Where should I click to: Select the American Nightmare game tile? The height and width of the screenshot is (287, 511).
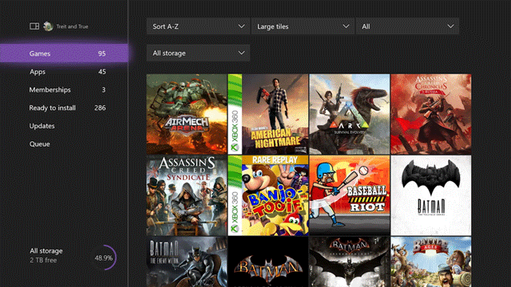(x=268, y=114)
